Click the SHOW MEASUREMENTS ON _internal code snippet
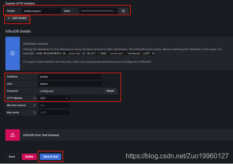The image size is (233, 164). 58,53
